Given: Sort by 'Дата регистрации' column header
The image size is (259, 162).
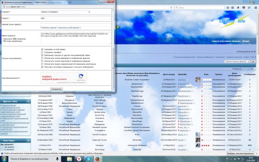Looking at the screenshot, I should 234,74.
